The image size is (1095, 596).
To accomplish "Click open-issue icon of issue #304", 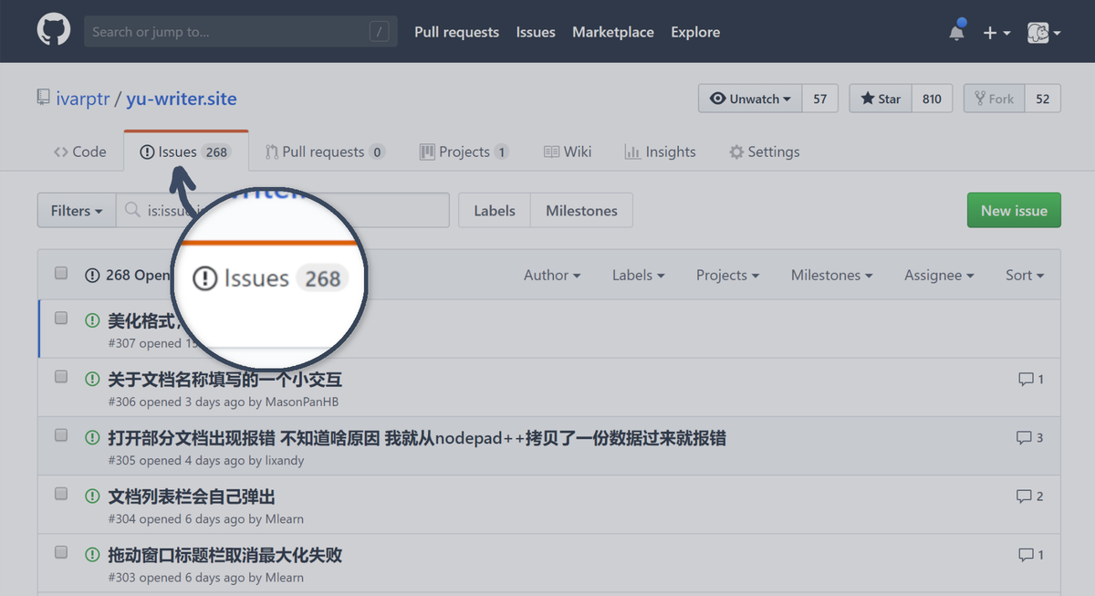I will tap(92, 497).
